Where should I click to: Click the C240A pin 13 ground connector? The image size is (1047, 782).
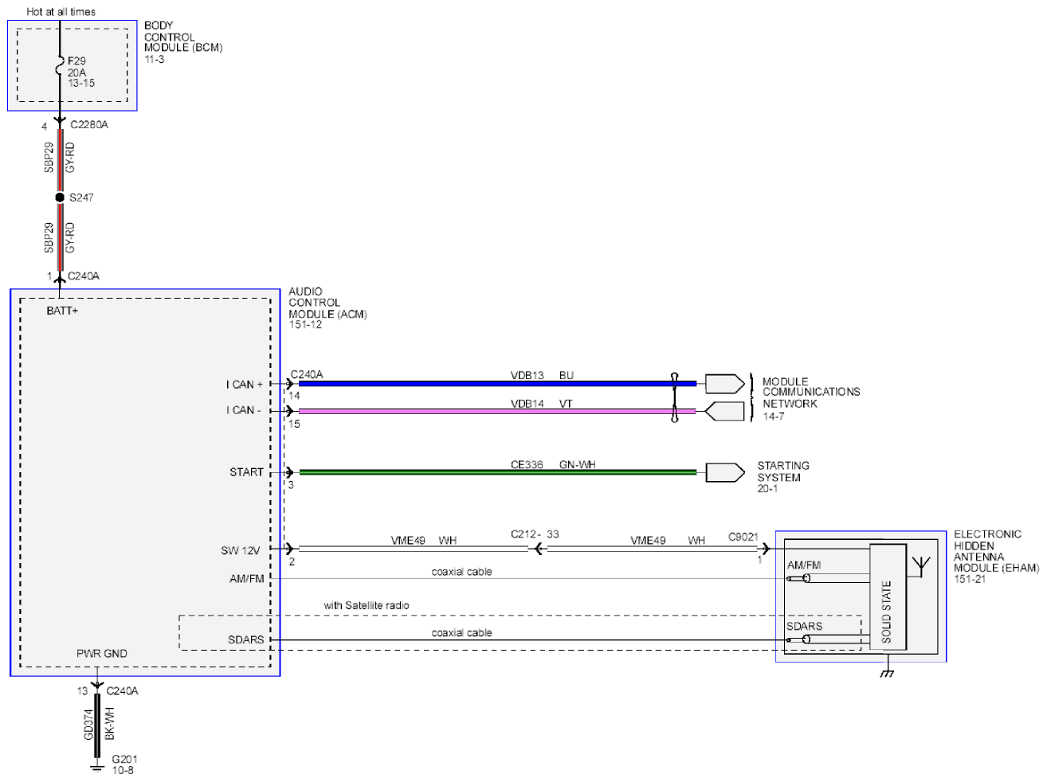click(97, 685)
